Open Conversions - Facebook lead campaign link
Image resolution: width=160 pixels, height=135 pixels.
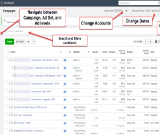tap(45, 84)
